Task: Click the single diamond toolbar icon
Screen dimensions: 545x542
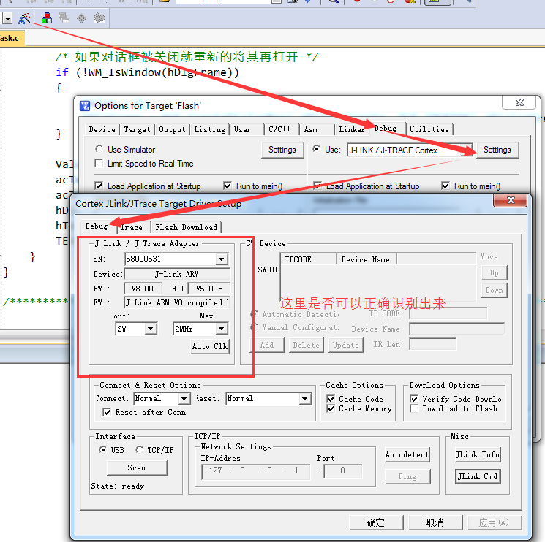Action: point(81,18)
